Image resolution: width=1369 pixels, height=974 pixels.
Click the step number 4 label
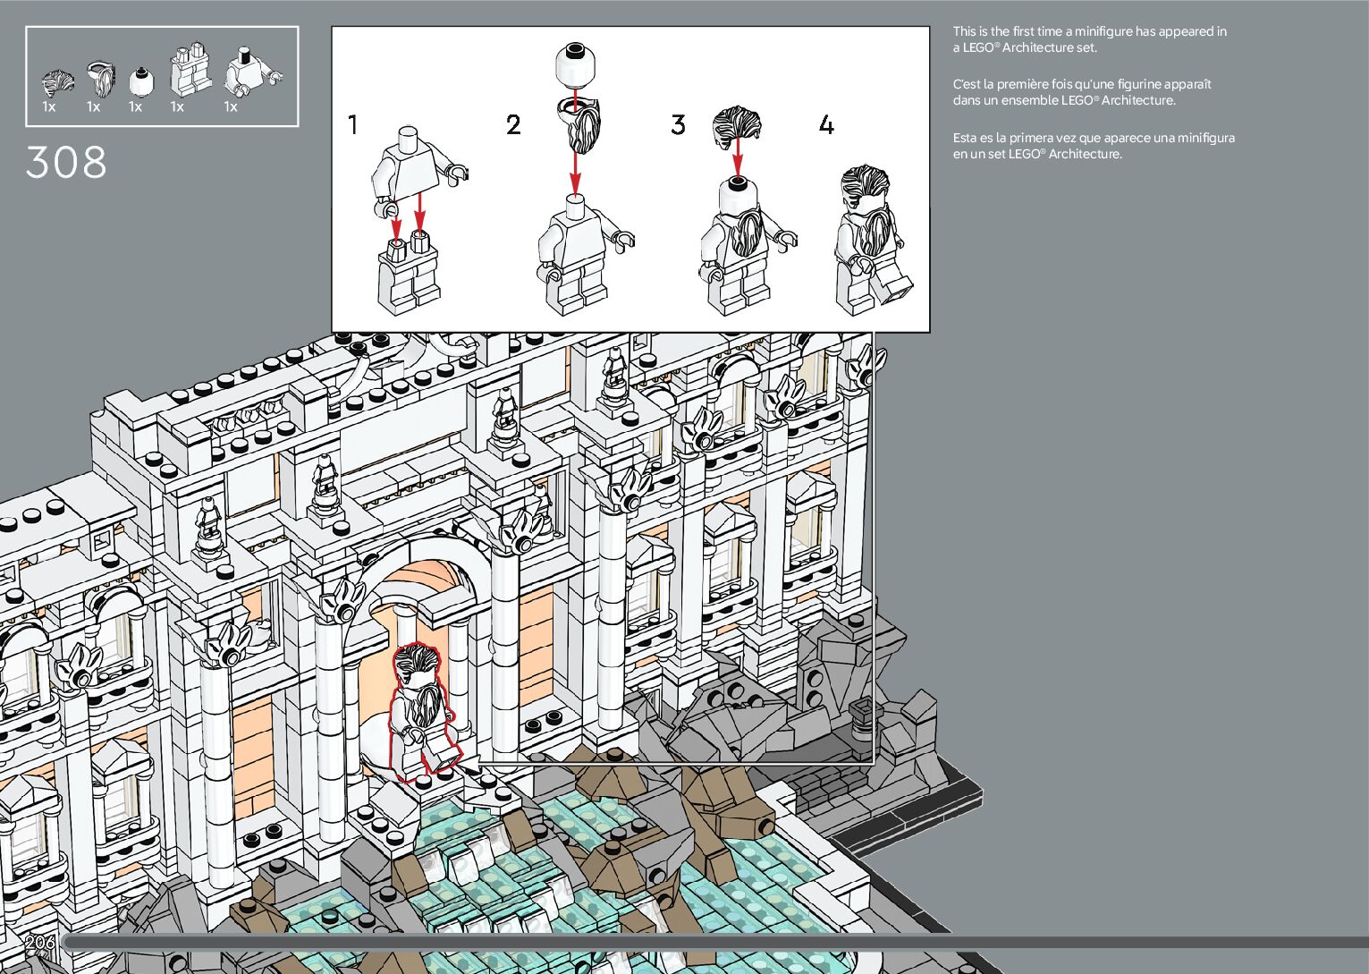pos(826,125)
